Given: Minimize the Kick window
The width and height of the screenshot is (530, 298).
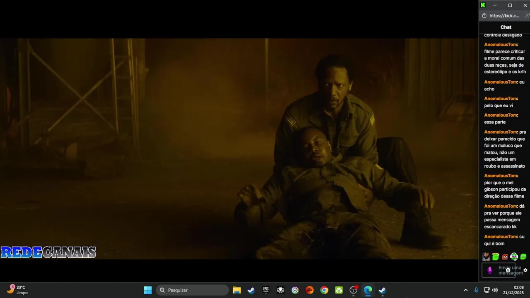Looking at the screenshot, I should point(495,5).
